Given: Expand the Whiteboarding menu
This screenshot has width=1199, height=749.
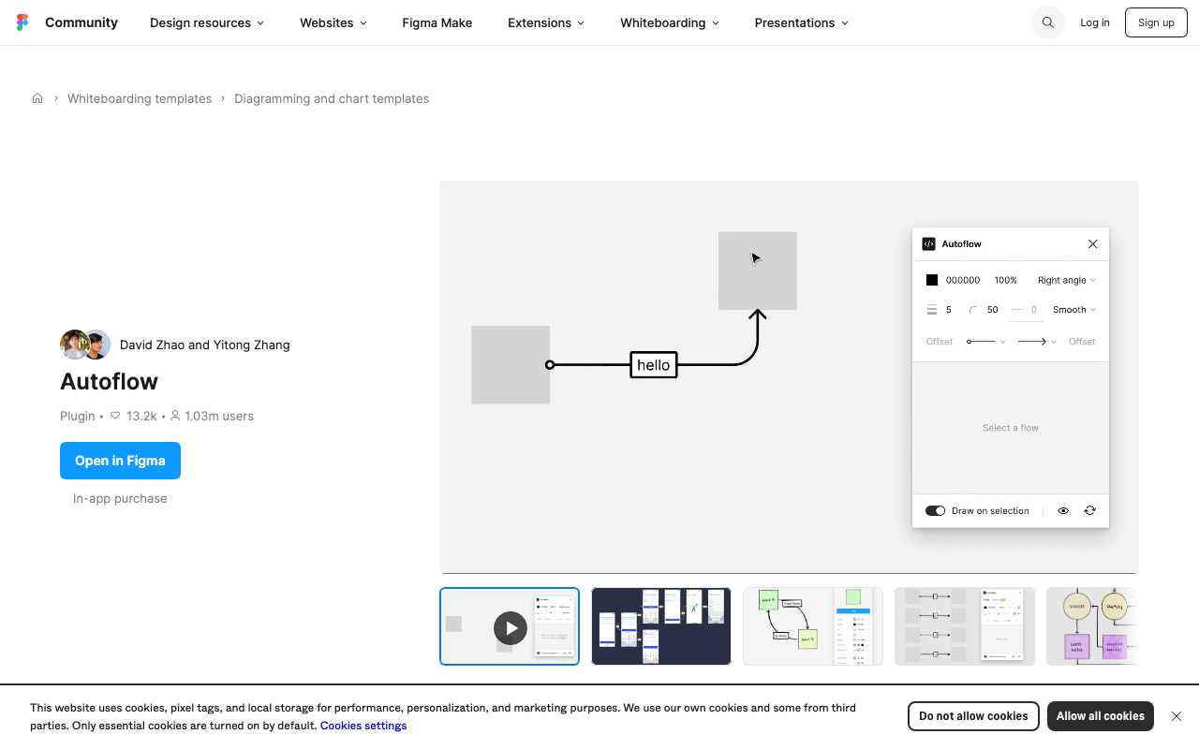Looking at the screenshot, I should [x=670, y=22].
